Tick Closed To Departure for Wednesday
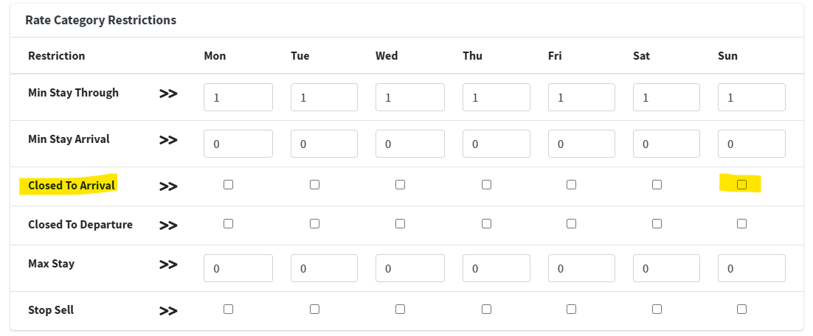This screenshot has width=813, height=336. pyautogui.click(x=400, y=224)
